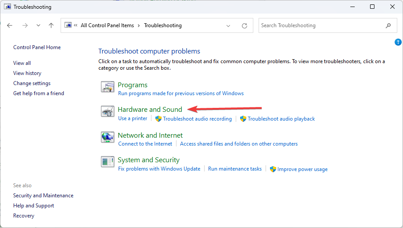Start Troubleshoot audio playback
403x228 pixels.
coord(281,119)
